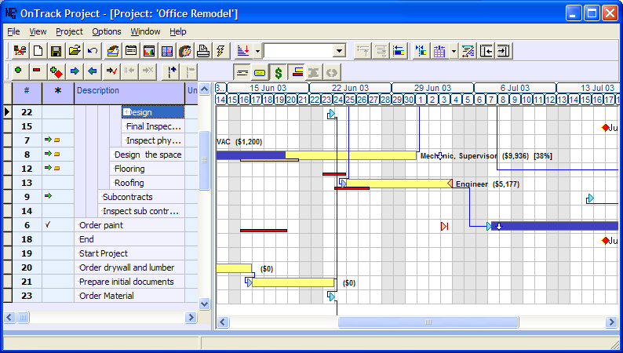This screenshot has height=353, width=623.
Task: Click the first toolbar icon with red X
Action: (x=20, y=51)
